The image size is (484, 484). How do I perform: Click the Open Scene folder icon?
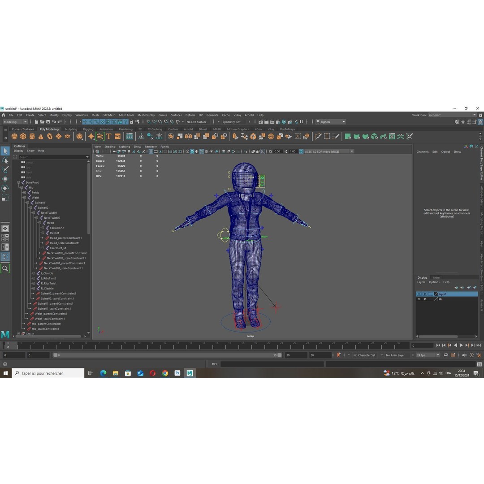click(42, 122)
